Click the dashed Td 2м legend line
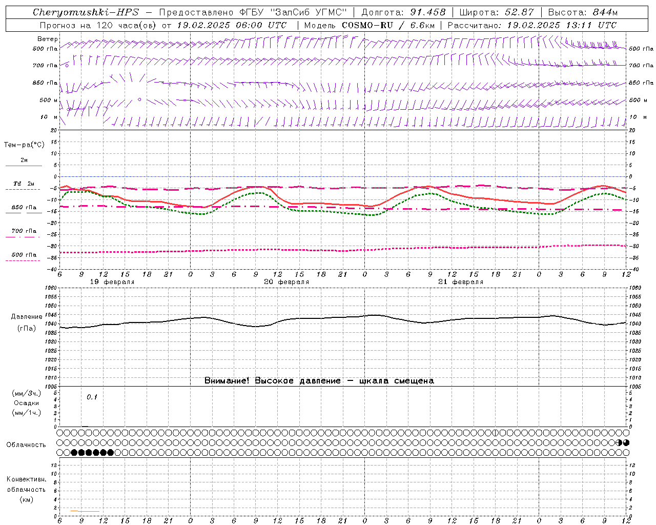Viewport: 656px width, 525px height. point(23,189)
